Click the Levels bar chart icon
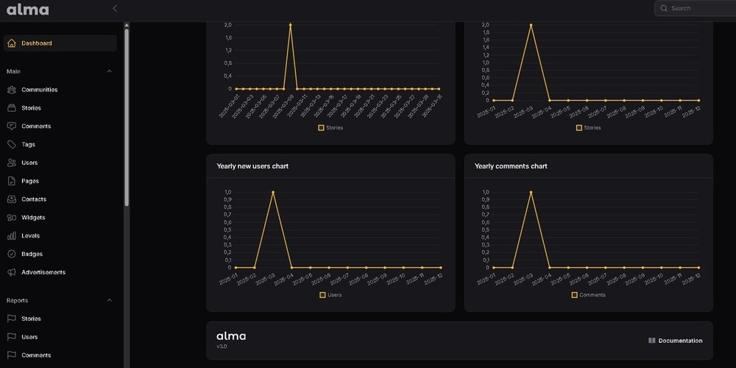This screenshot has height=368, width=736. (x=12, y=236)
